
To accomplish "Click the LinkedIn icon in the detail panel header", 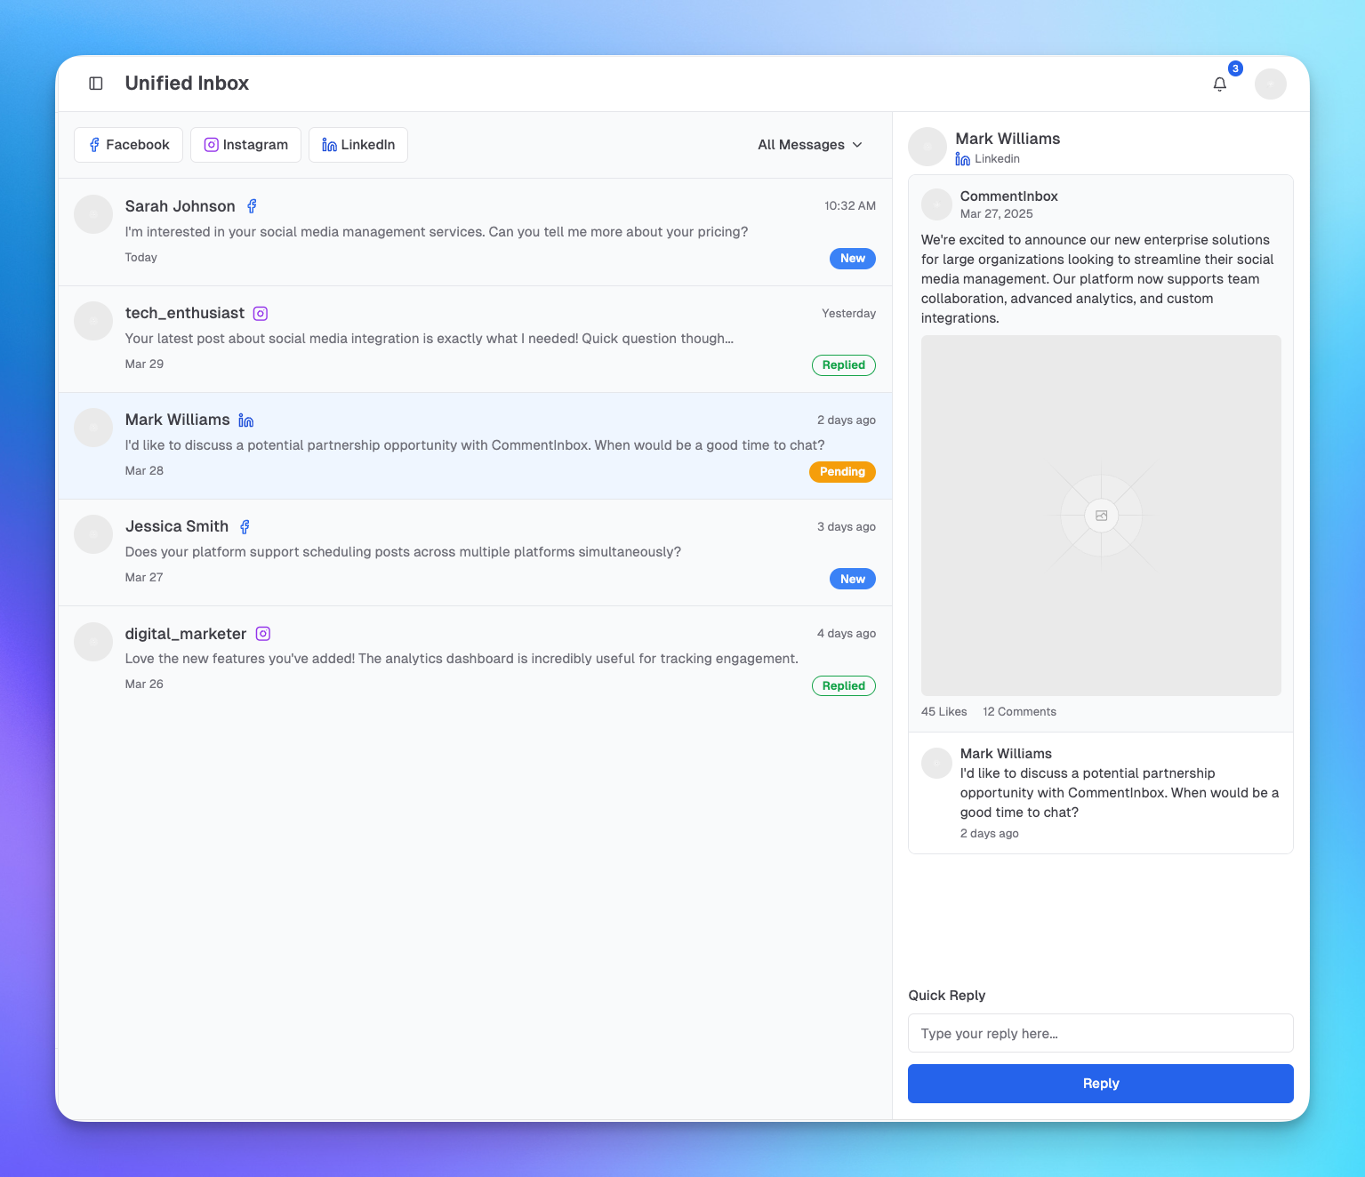I will pyautogui.click(x=962, y=158).
